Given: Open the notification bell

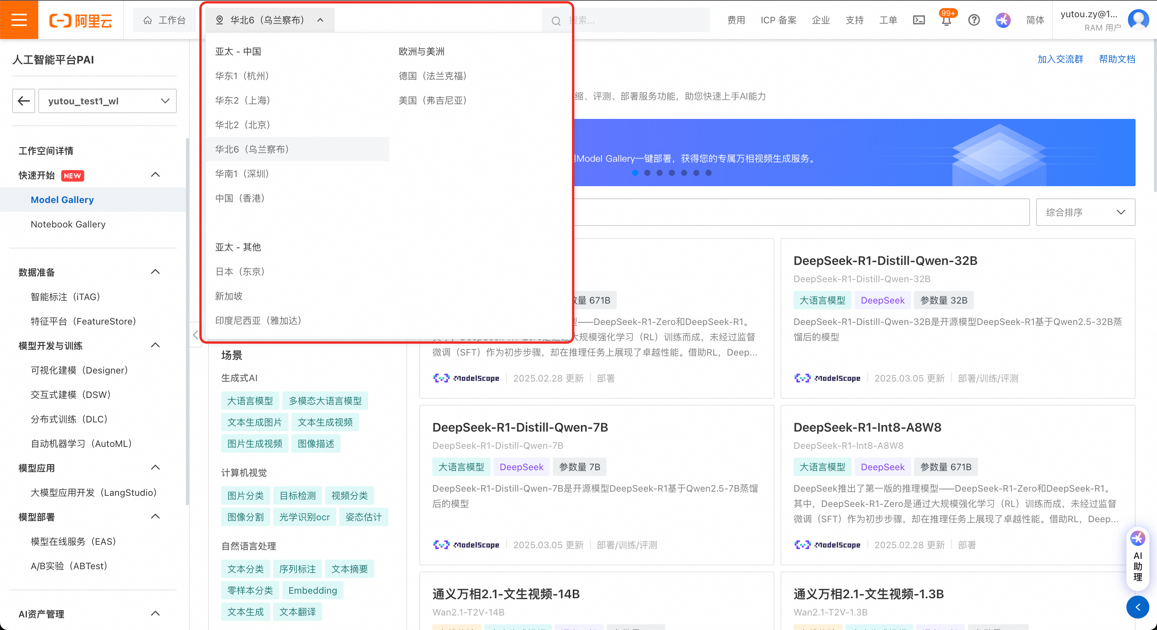Looking at the screenshot, I should 946,21.
